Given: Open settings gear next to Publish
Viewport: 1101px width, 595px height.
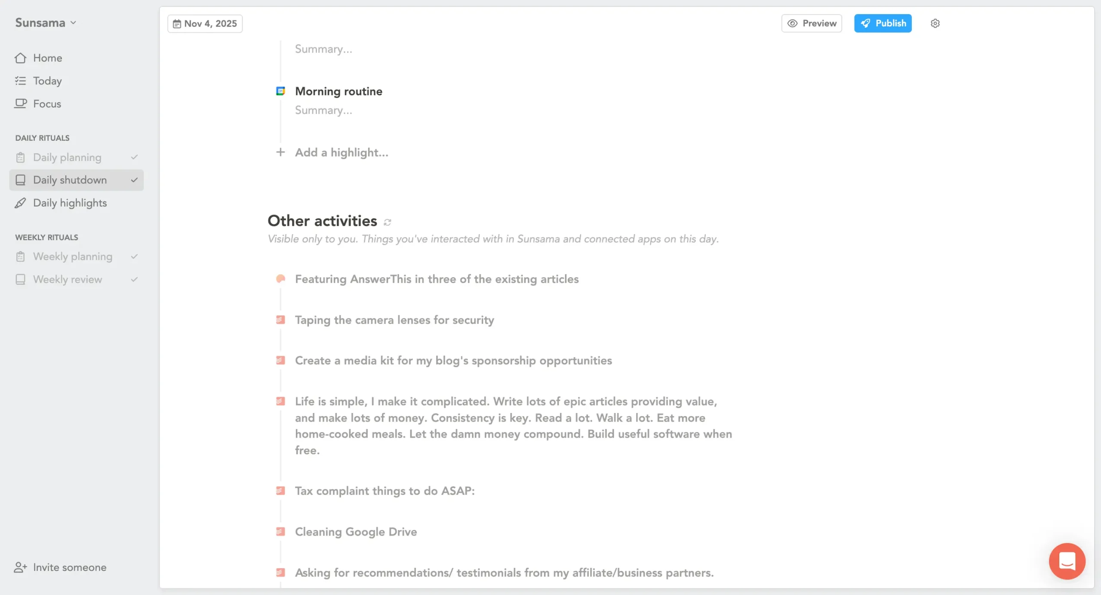Looking at the screenshot, I should (935, 23).
